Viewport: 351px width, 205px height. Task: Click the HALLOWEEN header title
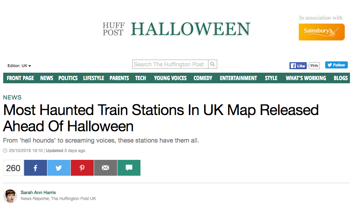coord(190,29)
